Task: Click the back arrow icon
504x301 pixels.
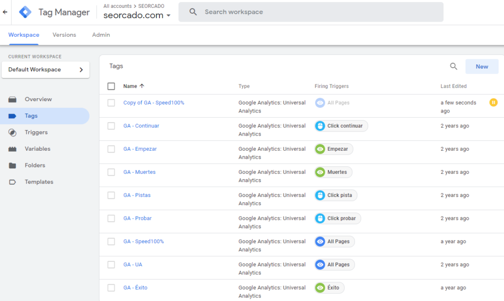Action: tap(5, 12)
